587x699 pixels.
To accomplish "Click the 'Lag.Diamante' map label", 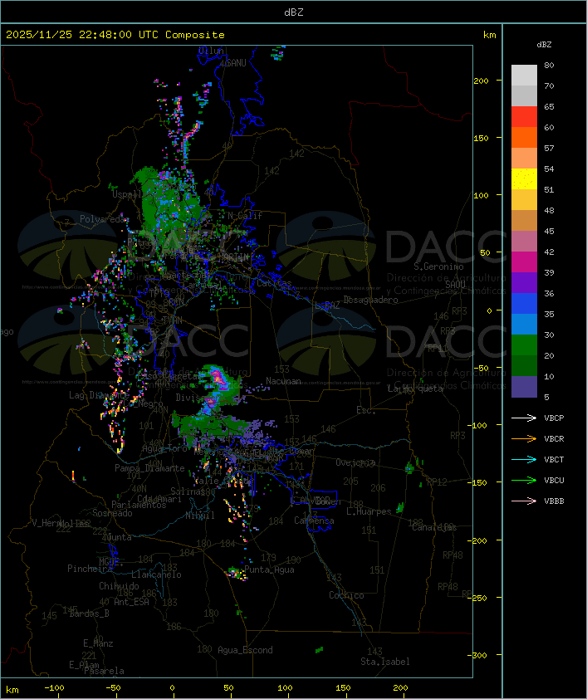I will [99, 395].
